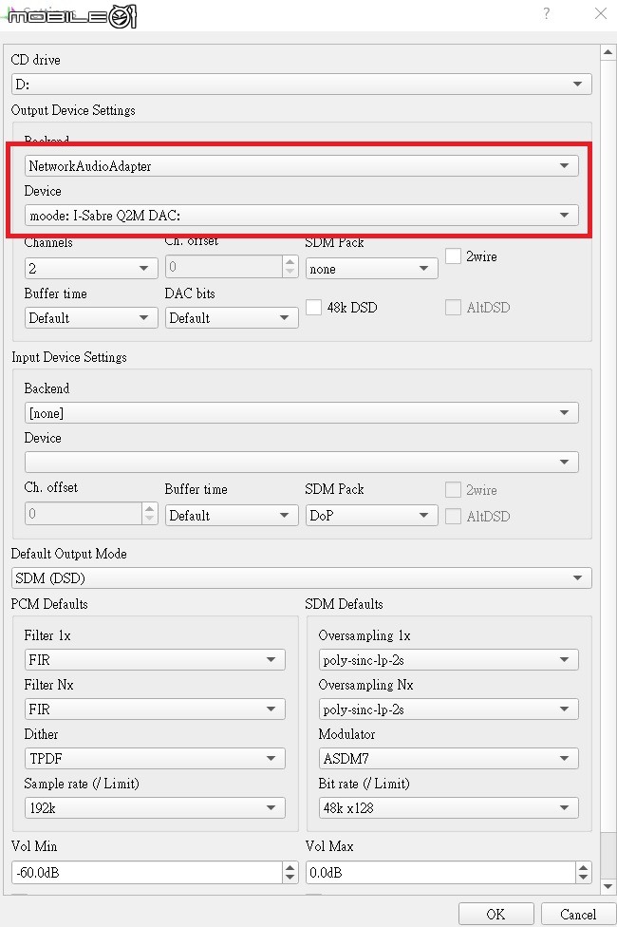Image resolution: width=617 pixels, height=927 pixels.
Task: Open the Sample rate limit dropdown 192k
Action: tap(155, 807)
